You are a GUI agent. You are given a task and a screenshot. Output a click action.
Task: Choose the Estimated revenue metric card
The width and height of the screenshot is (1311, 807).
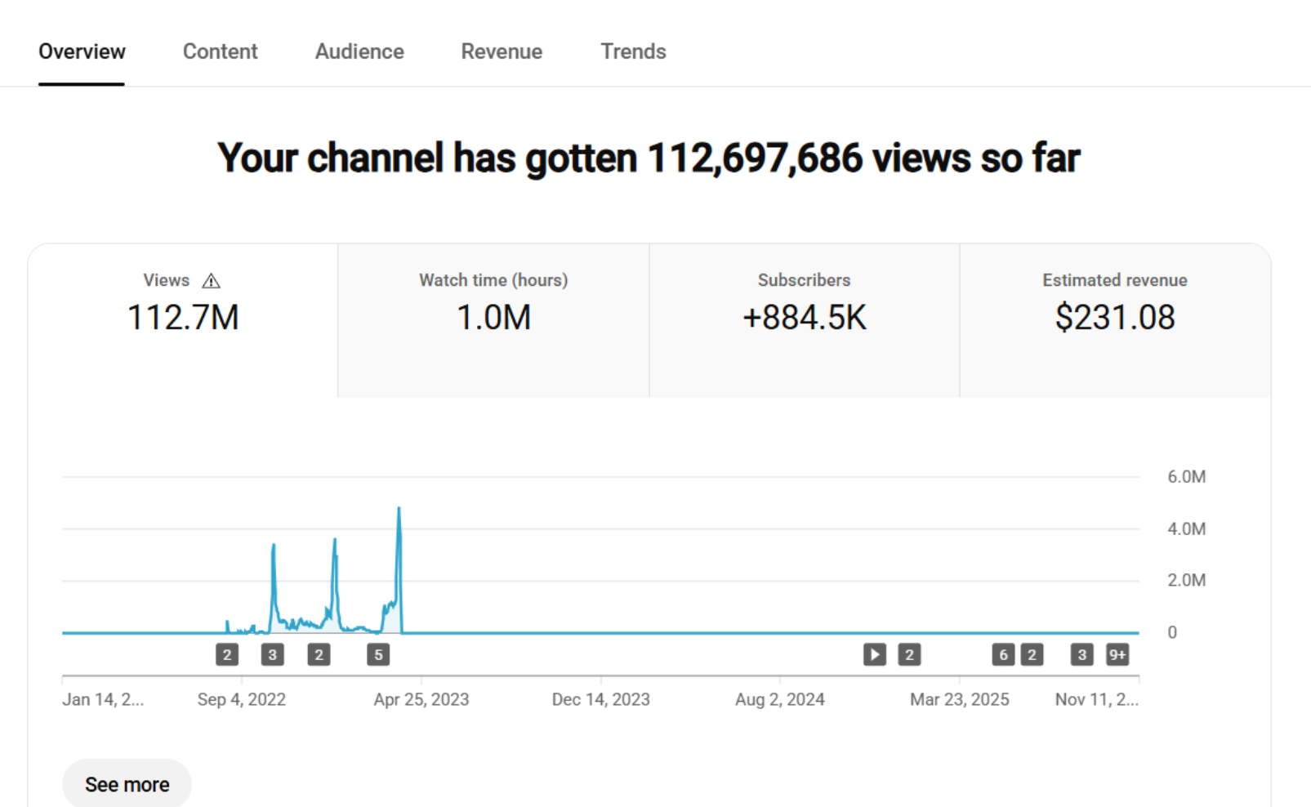pos(1114,319)
